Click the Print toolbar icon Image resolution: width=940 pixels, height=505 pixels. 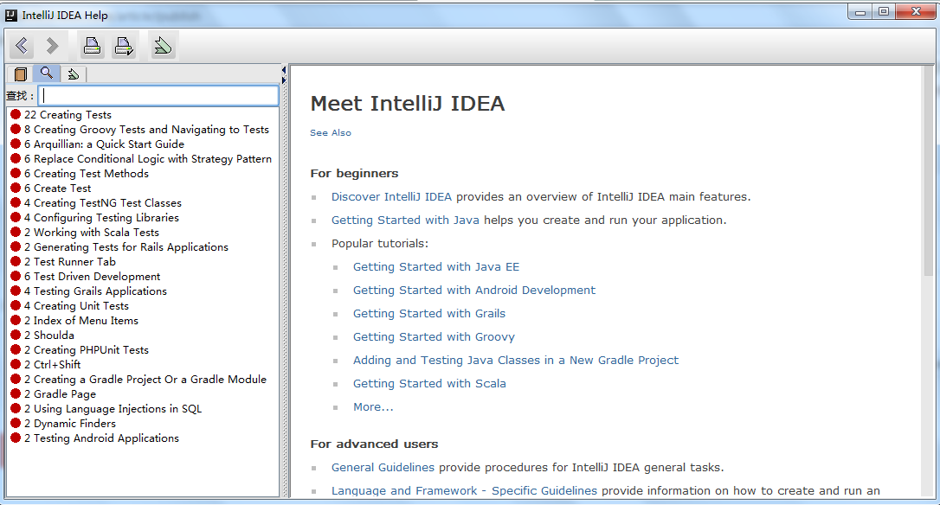[x=92, y=46]
